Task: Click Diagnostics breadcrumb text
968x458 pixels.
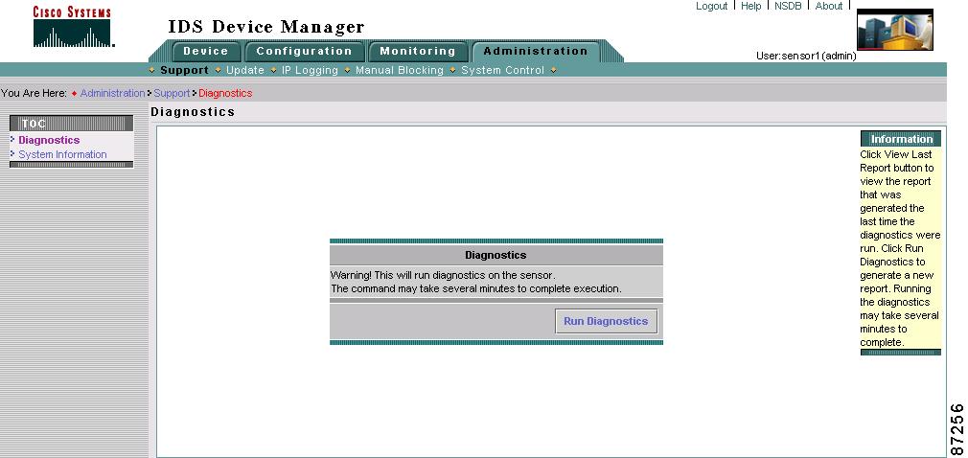Action: (225, 93)
